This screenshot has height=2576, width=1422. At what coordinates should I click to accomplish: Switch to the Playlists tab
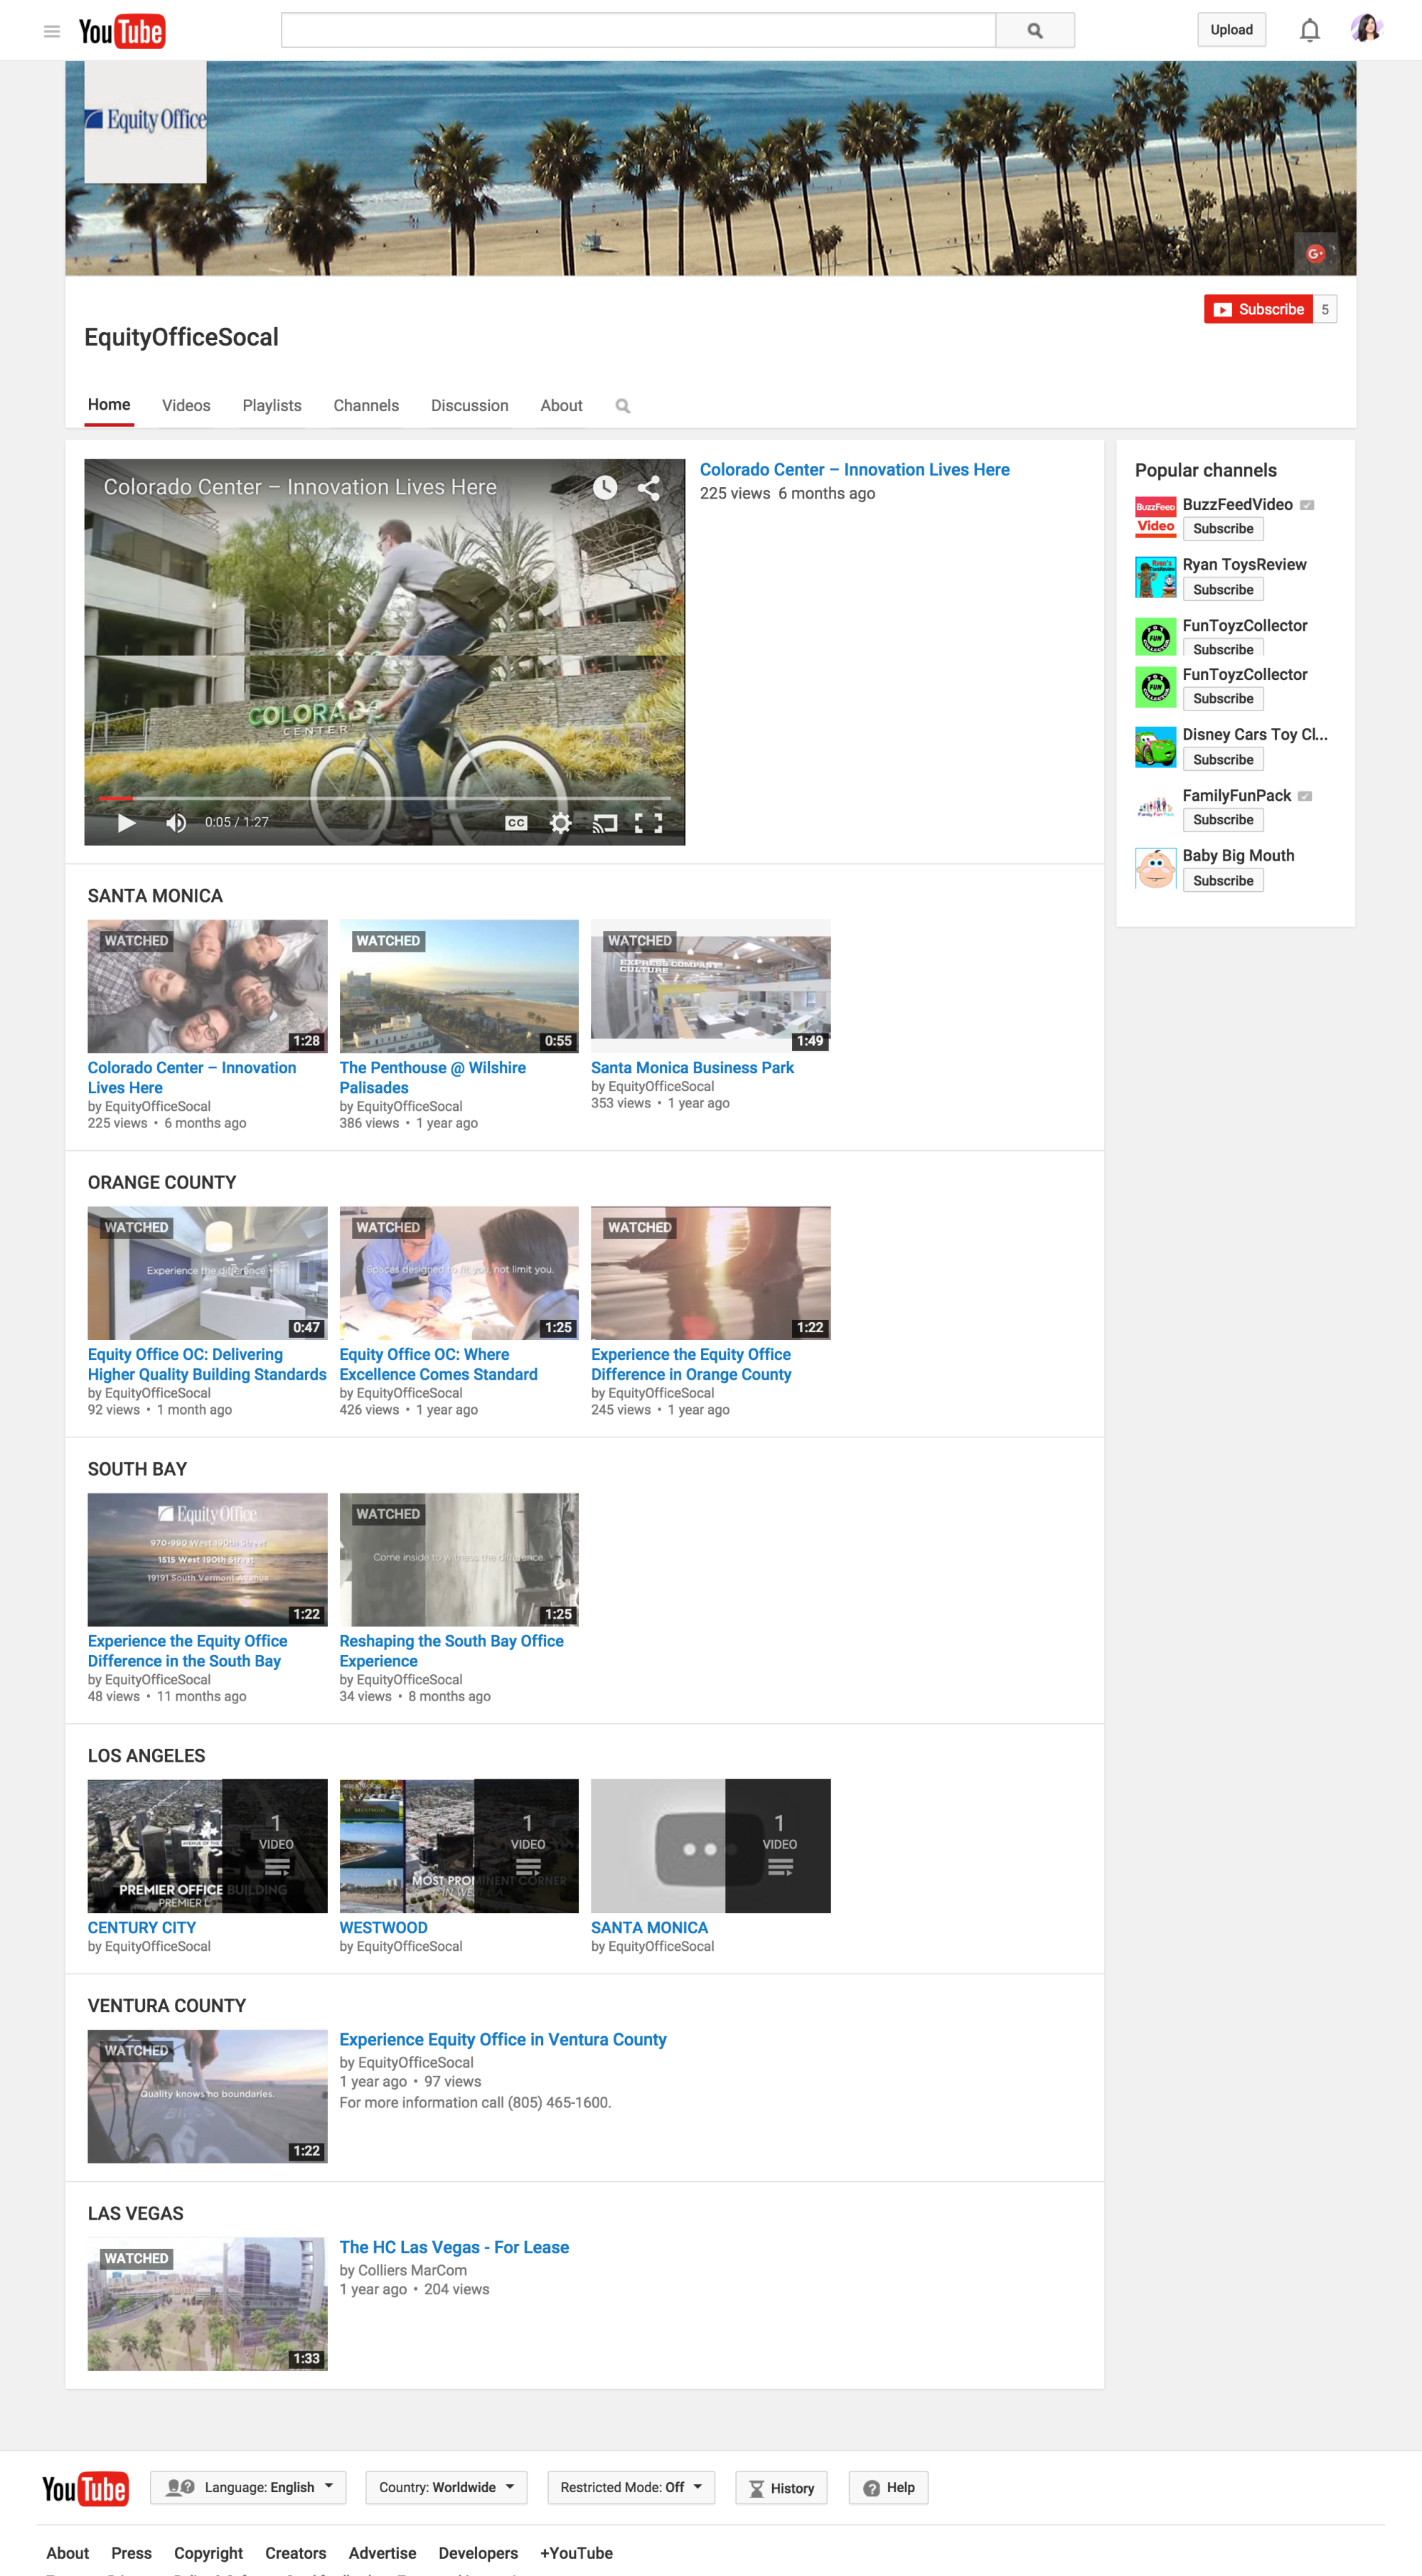pyautogui.click(x=272, y=405)
